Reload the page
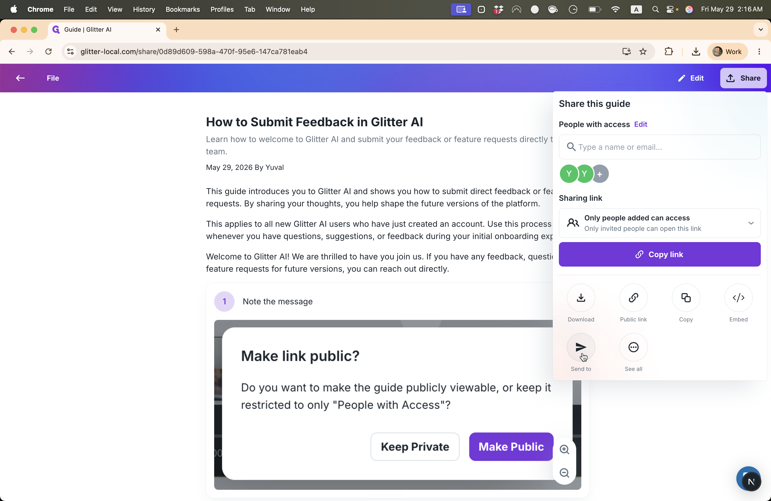This screenshot has width=771, height=501. (x=48, y=52)
